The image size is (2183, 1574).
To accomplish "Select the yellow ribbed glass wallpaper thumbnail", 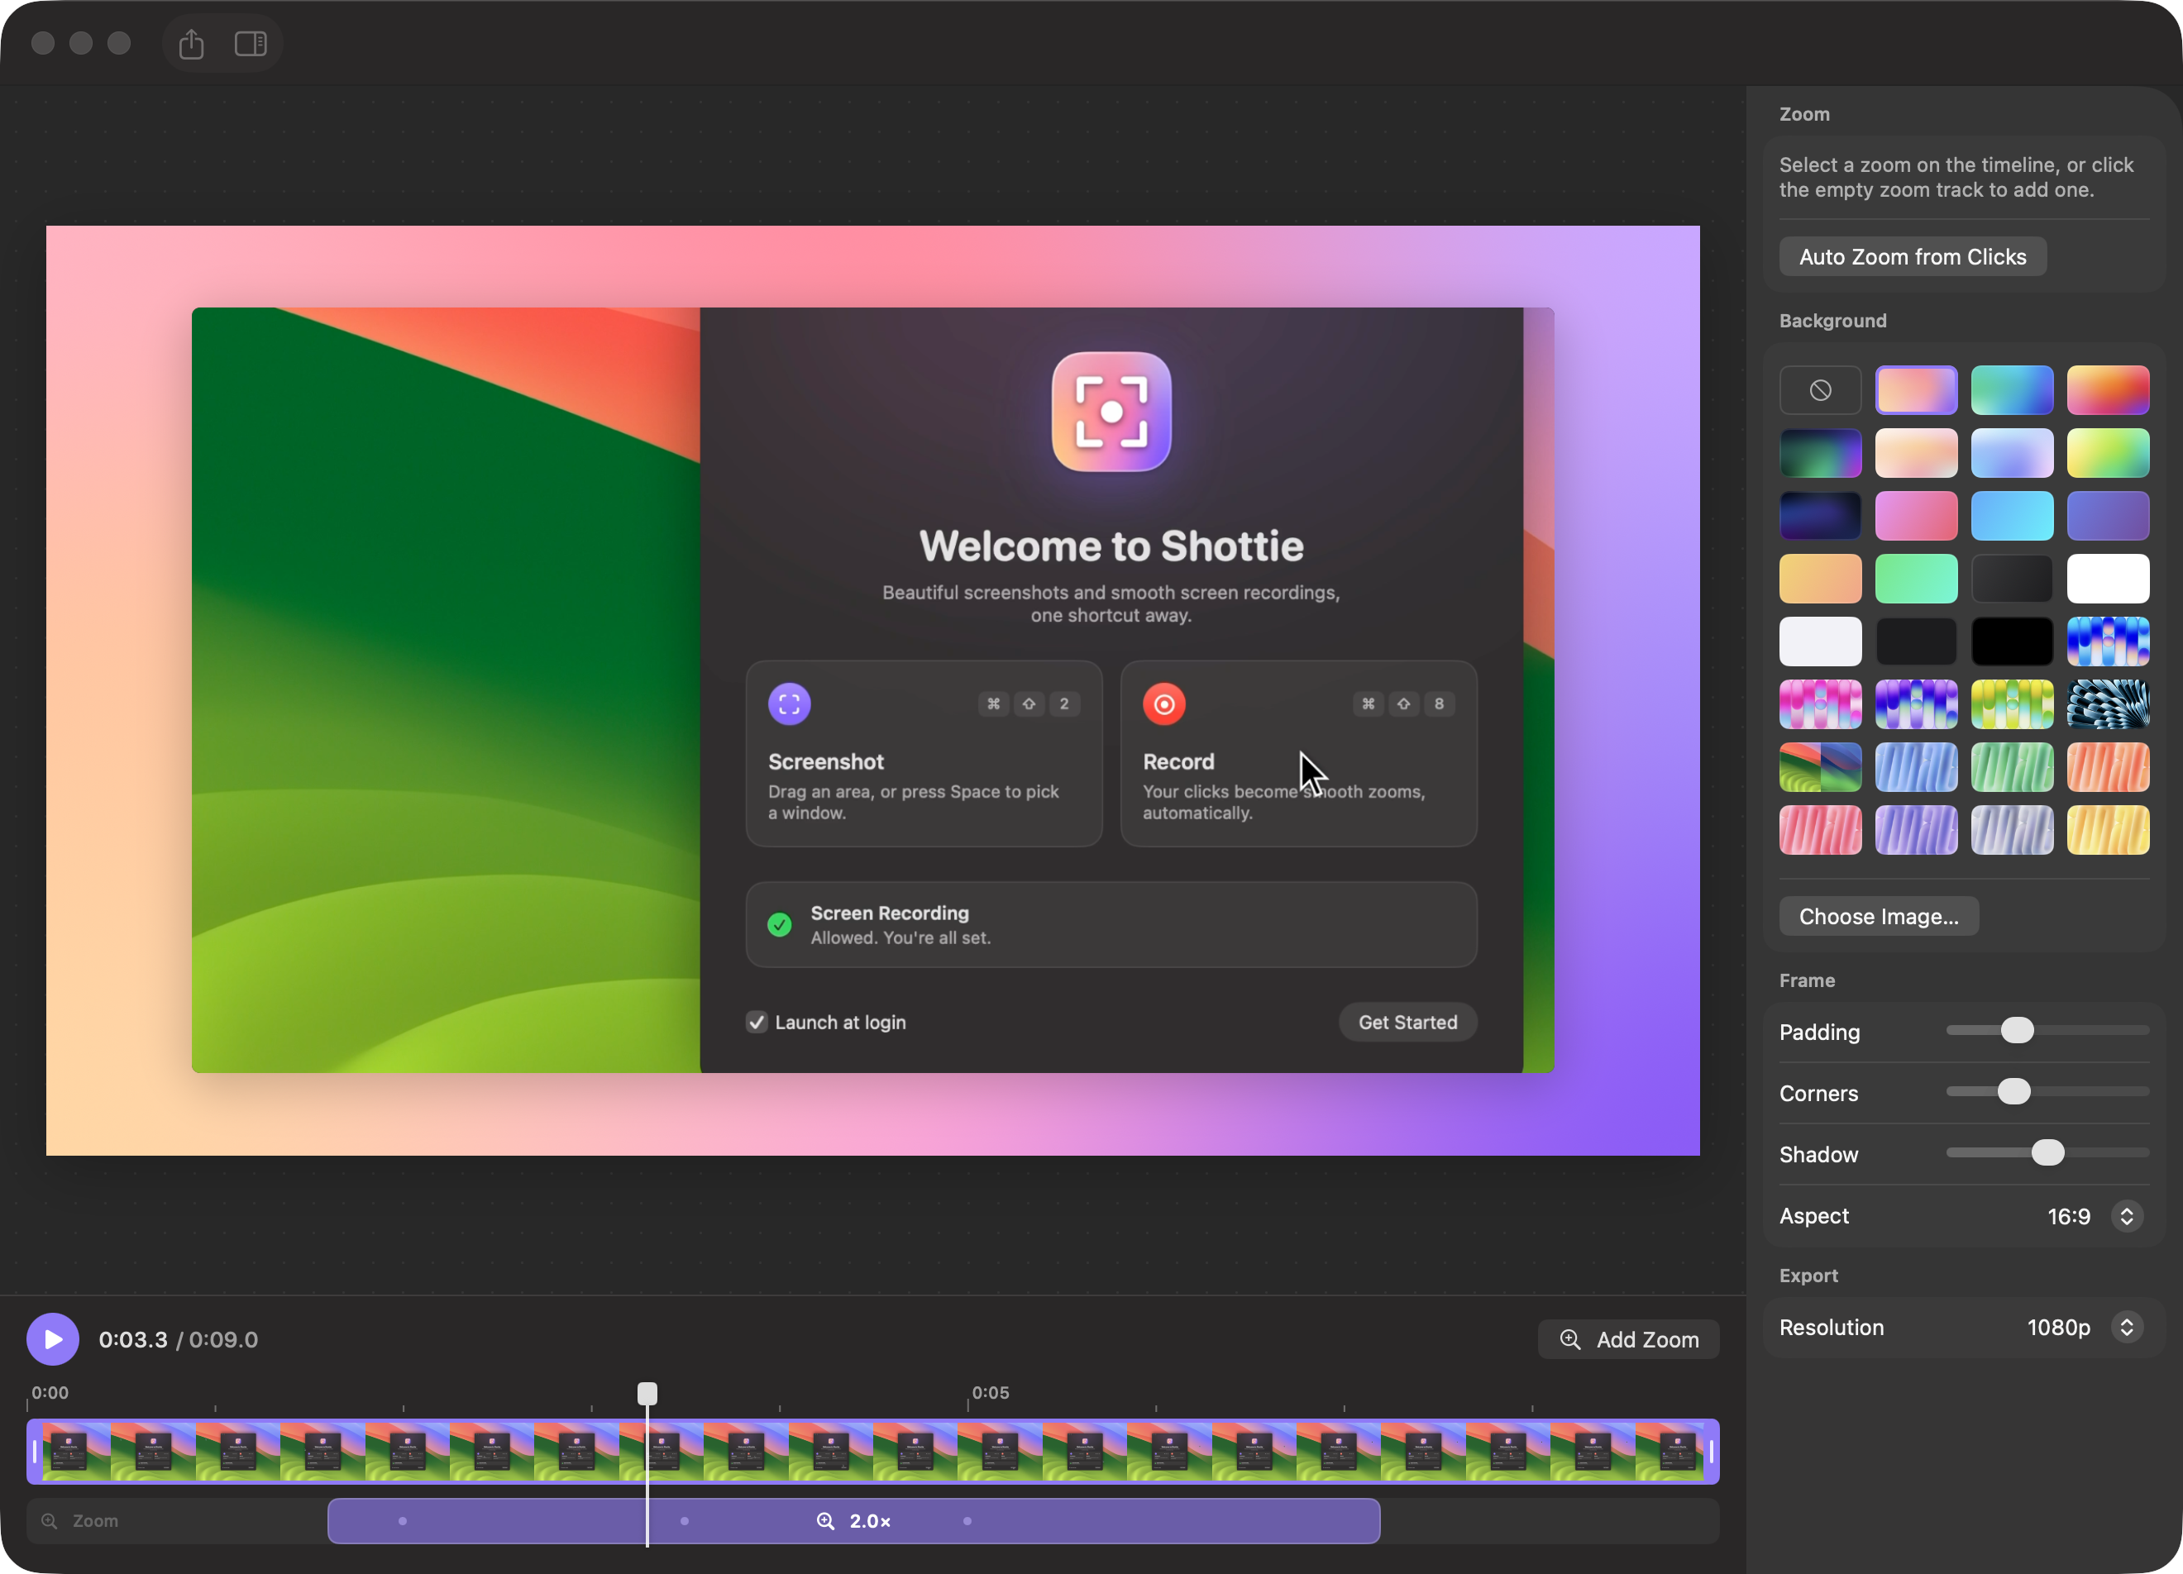I will (x=2108, y=830).
